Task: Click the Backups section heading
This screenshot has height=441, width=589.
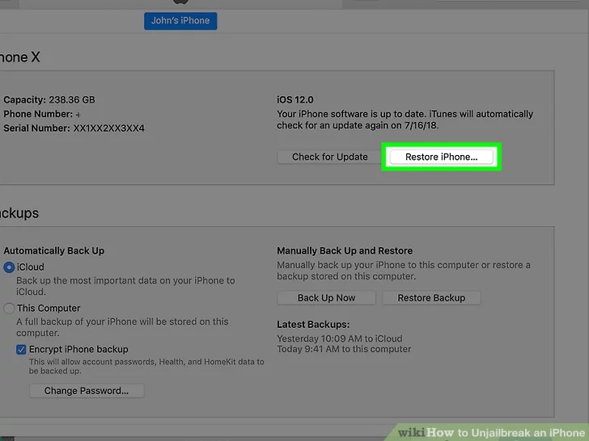Action: (x=19, y=213)
